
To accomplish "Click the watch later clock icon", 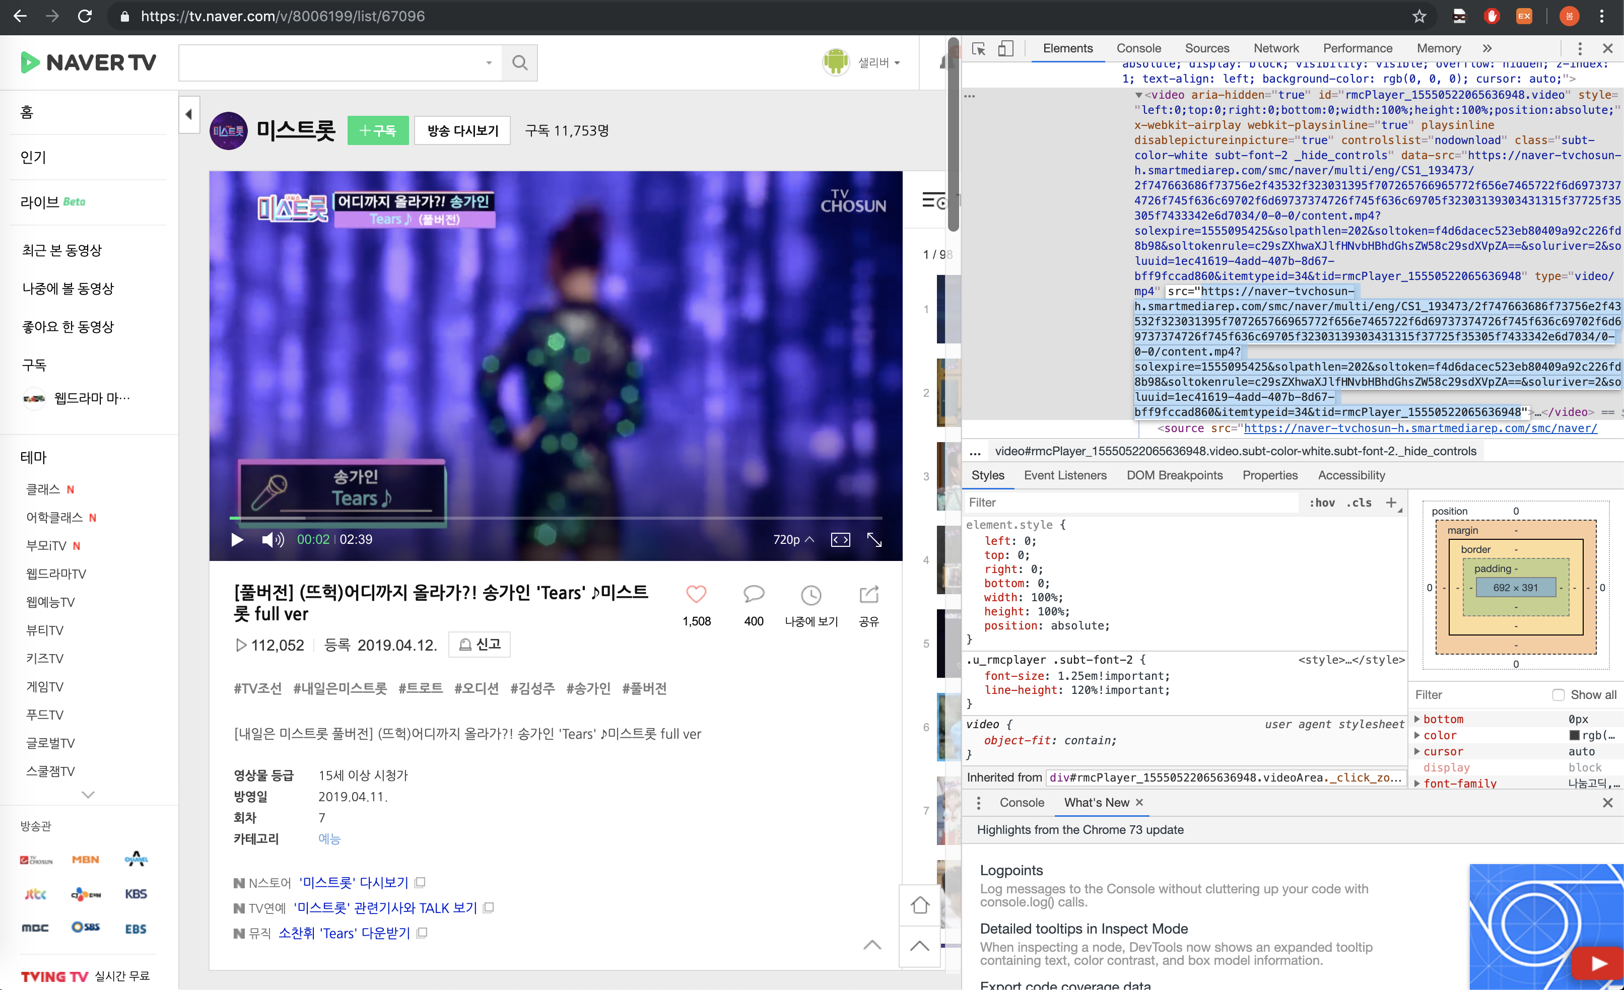I will coord(810,595).
